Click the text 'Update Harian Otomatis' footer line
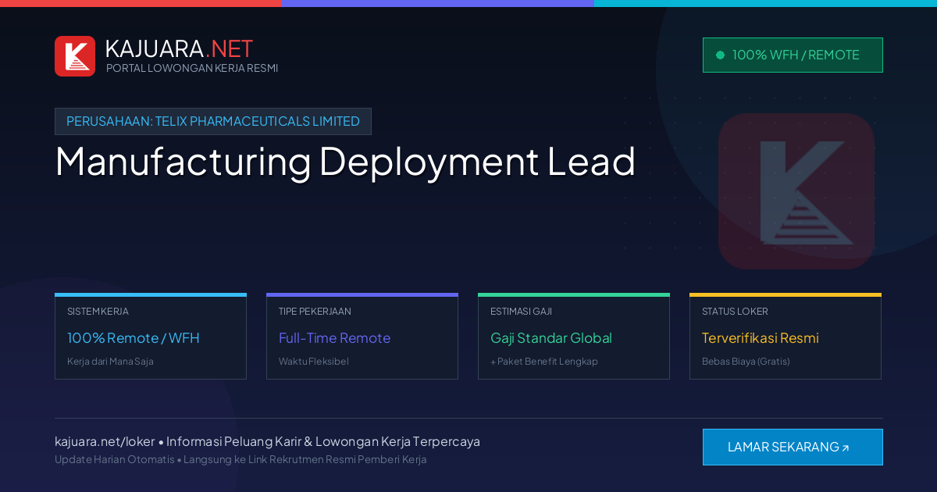Screen dimensions: 937x492 [240, 459]
